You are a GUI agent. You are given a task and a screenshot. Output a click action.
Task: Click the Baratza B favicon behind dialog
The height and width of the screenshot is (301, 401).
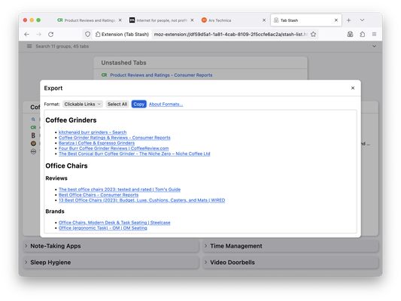pyautogui.click(x=33, y=135)
